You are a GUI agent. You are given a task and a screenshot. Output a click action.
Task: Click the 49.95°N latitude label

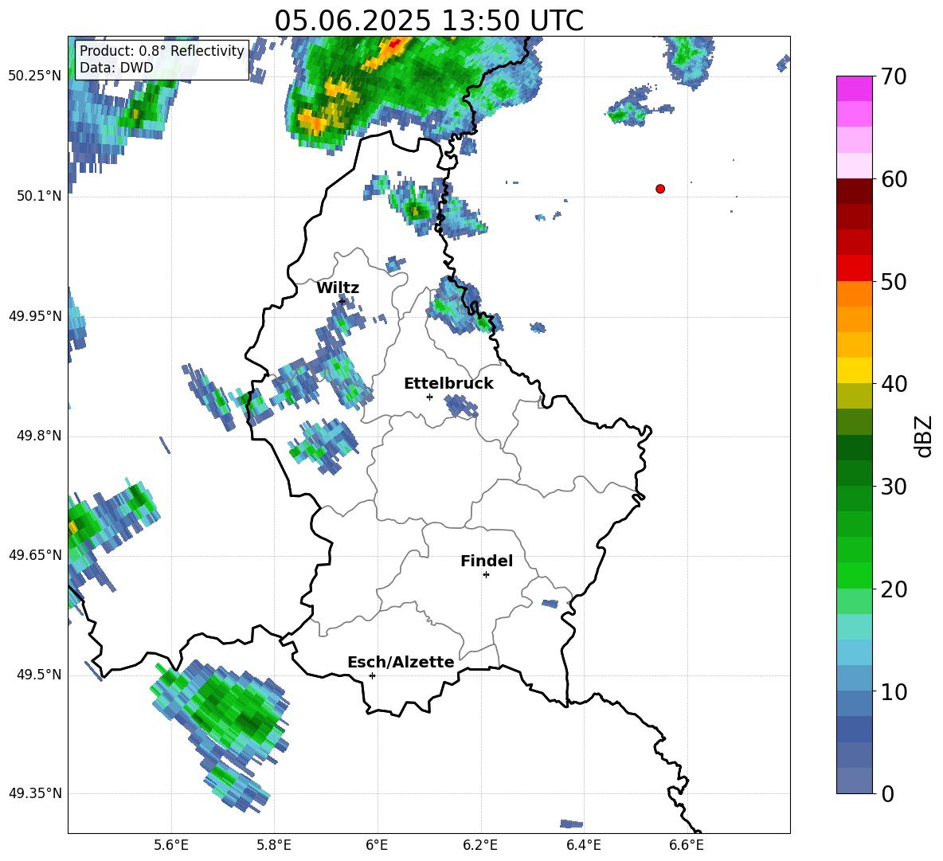pos(35,316)
